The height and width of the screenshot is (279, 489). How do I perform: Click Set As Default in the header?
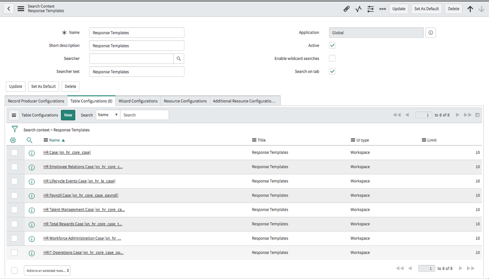(427, 9)
